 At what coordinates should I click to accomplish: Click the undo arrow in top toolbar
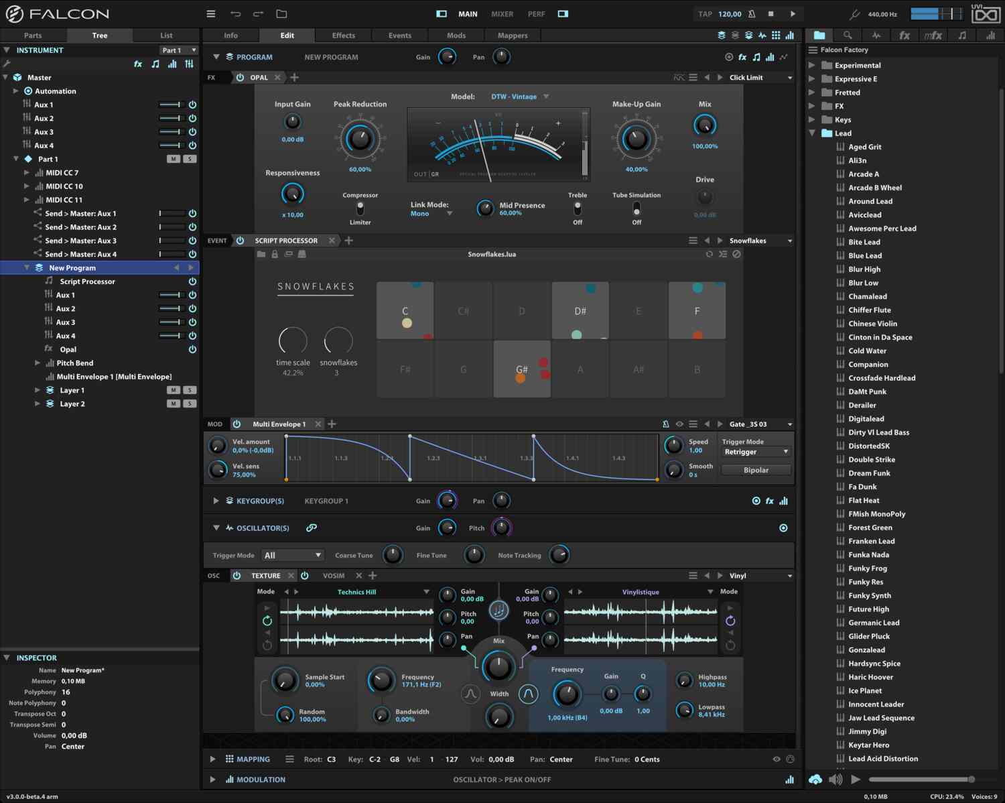click(x=235, y=13)
